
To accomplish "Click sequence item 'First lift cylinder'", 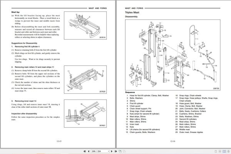I will click(136, 103).
